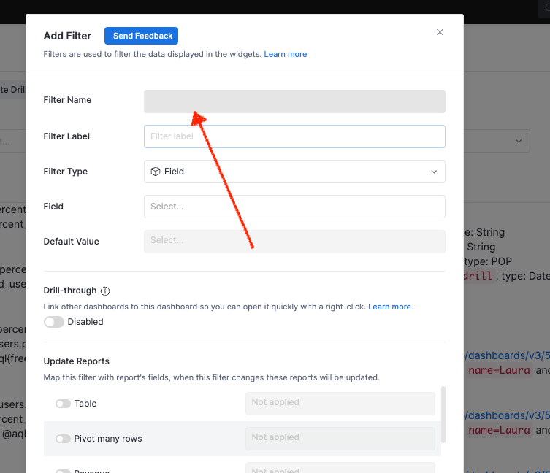Screen dimensions: 550x473
Task: Click the background dropdown chevron behind dialog
Action: pyautogui.click(x=519, y=141)
